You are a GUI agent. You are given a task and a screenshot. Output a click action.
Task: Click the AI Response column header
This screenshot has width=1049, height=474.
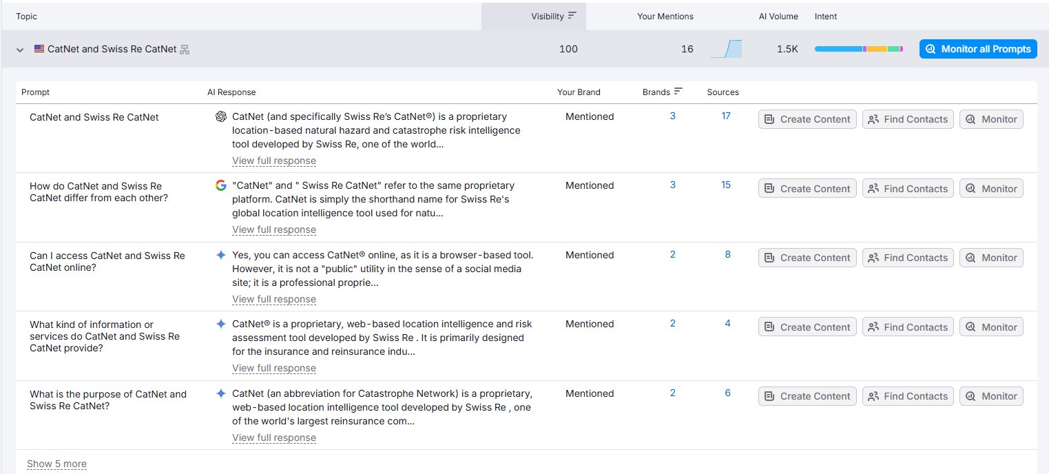[x=231, y=92]
